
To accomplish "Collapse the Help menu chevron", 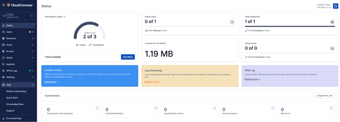I will click(33, 85).
